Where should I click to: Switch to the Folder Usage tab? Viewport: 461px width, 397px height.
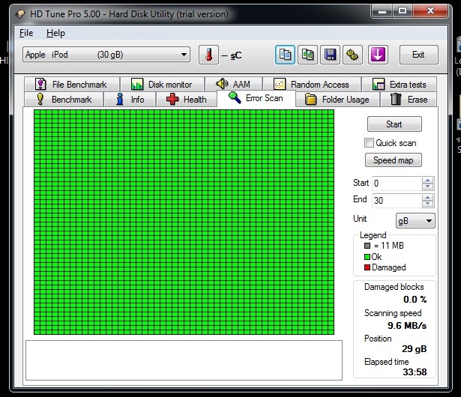pos(337,100)
